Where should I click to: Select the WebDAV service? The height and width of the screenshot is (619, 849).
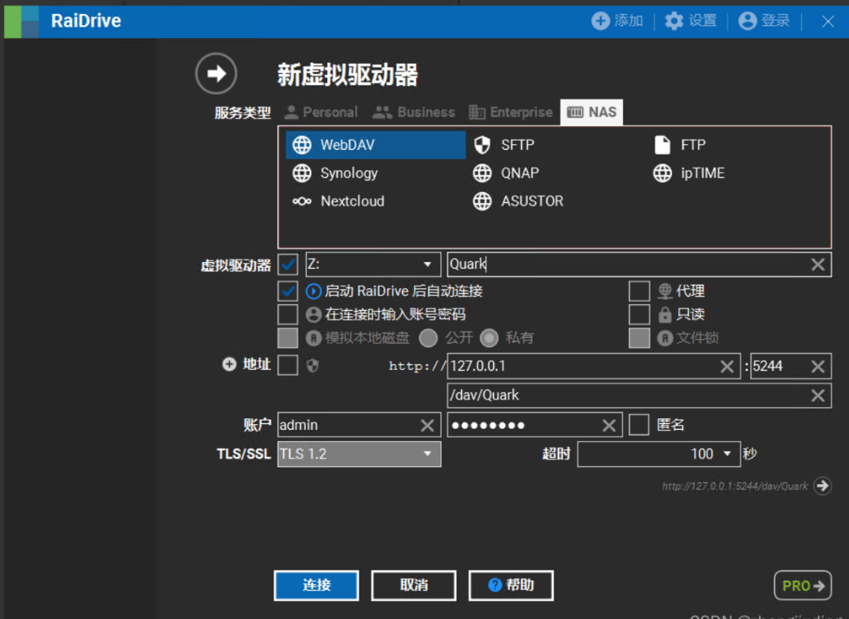click(x=376, y=145)
